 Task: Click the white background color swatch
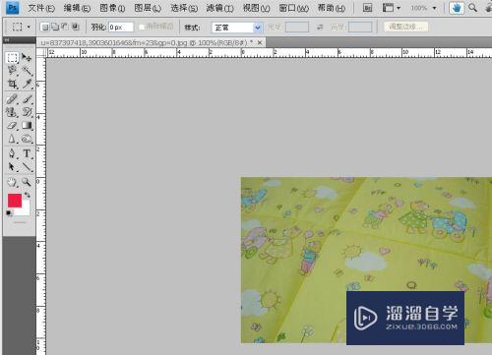tap(26, 210)
